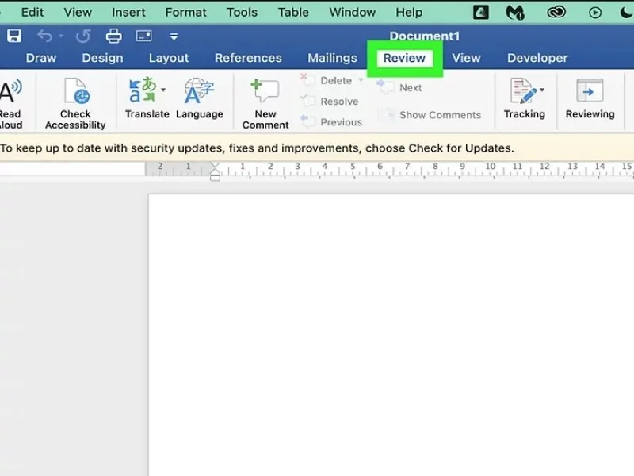The image size is (634, 476).
Task: Click the Undo arrow icon
Action: [x=44, y=36]
